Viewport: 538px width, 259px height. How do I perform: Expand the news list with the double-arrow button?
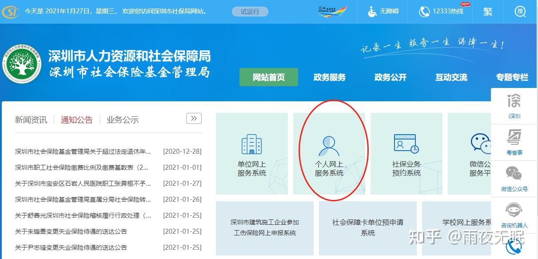tap(193, 118)
